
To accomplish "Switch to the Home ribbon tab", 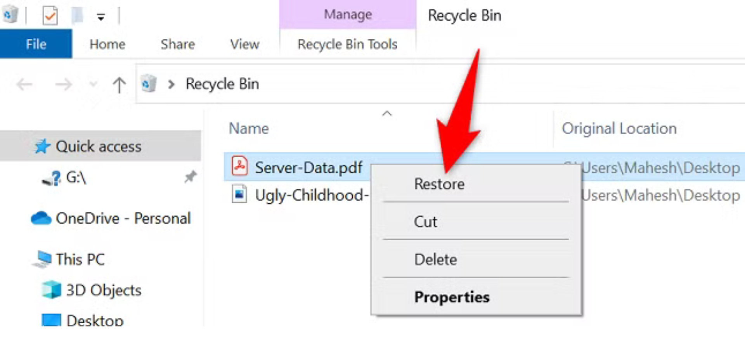I will [x=107, y=44].
